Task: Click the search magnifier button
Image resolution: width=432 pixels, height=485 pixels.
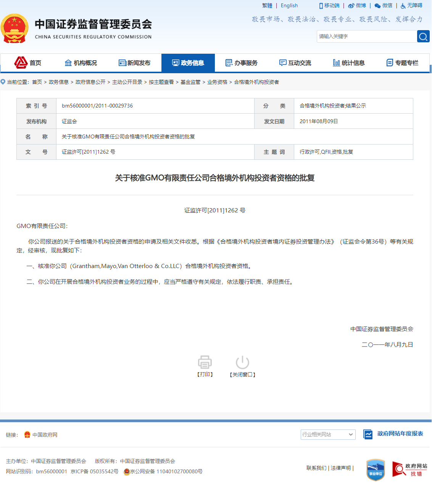Action: [x=423, y=37]
